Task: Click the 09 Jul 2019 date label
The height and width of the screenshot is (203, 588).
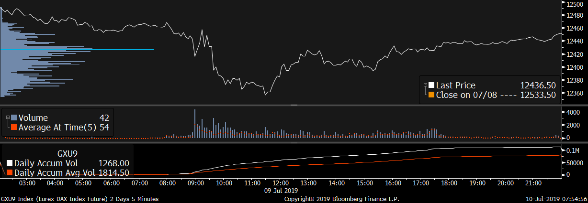Action: tap(281, 190)
